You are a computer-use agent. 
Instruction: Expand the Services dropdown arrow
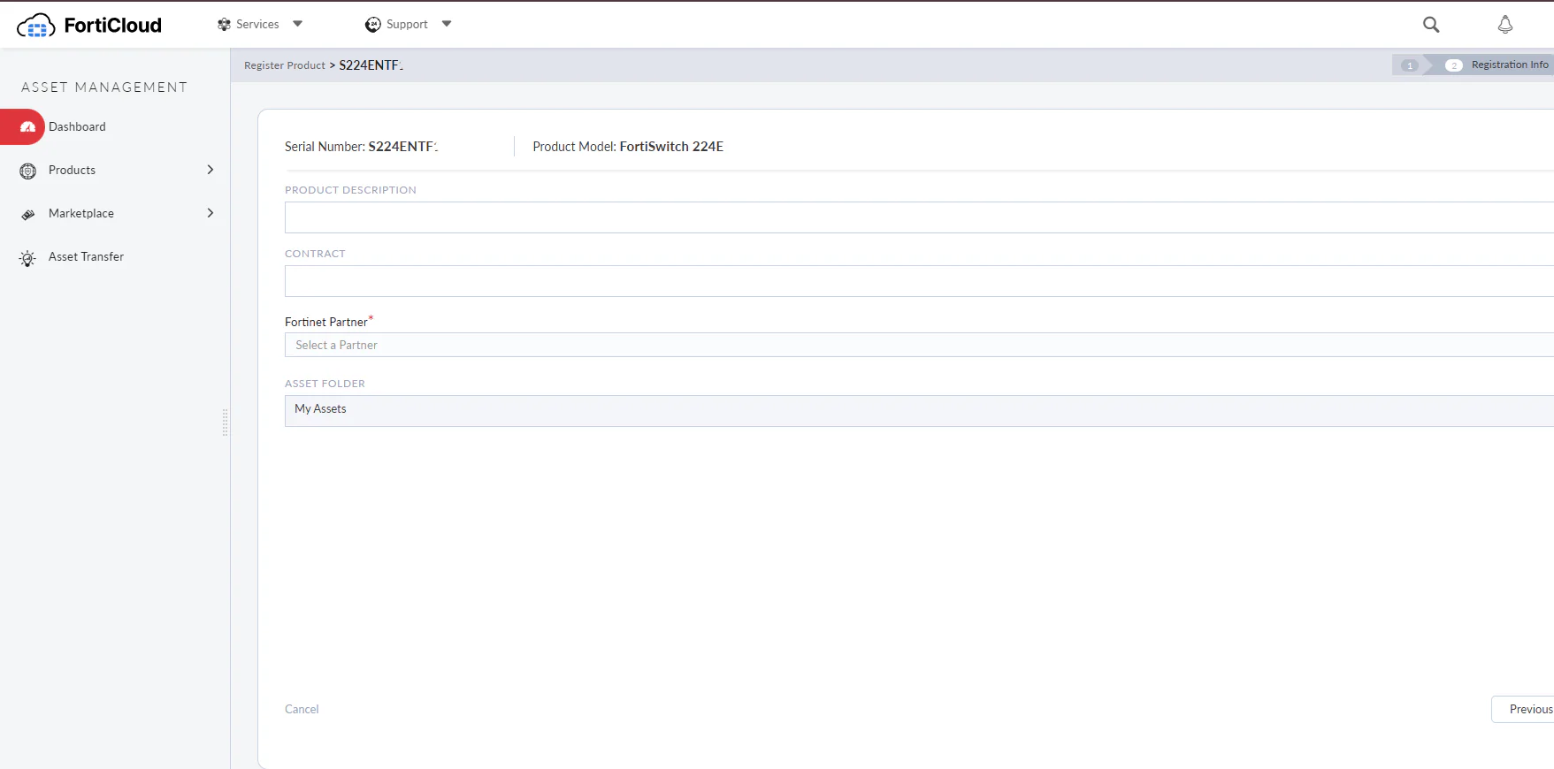(298, 24)
